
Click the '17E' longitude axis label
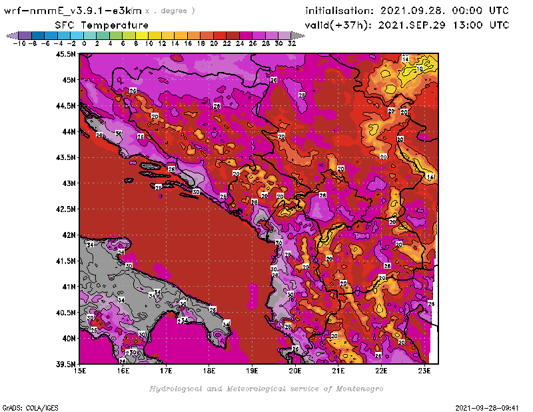166,371
